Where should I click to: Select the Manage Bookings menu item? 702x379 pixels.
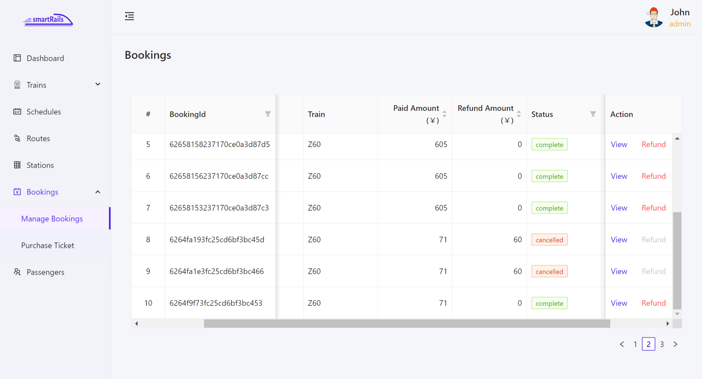[x=52, y=219]
